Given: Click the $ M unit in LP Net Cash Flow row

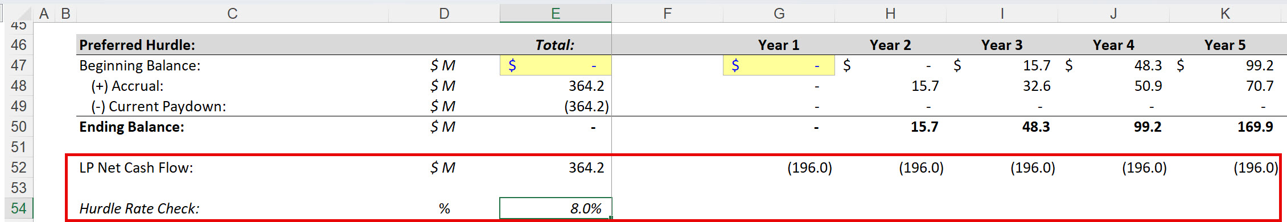Looking at the screenshot, I should 443,167.
